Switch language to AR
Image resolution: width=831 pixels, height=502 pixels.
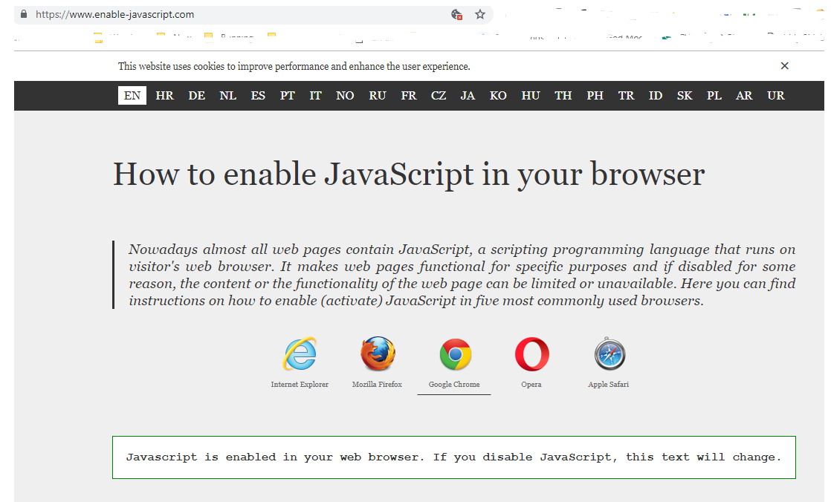click(744, 95)
